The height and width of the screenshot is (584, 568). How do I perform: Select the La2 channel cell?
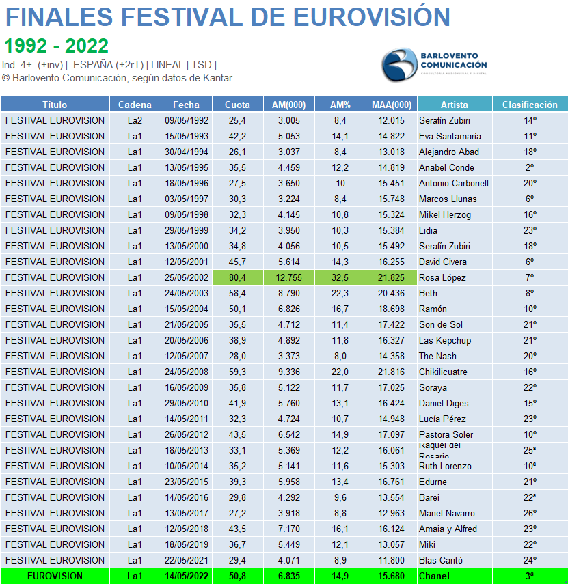point(135,120)
